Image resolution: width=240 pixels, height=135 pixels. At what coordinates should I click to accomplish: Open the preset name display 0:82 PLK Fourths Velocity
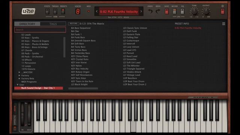pos(119,12)
